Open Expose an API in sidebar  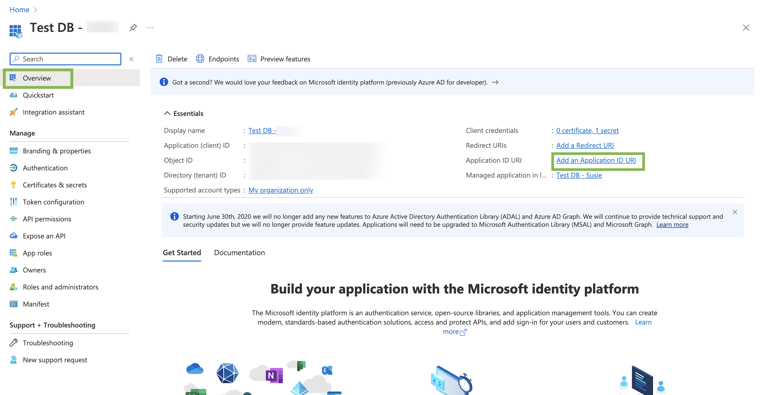(44, 236)
